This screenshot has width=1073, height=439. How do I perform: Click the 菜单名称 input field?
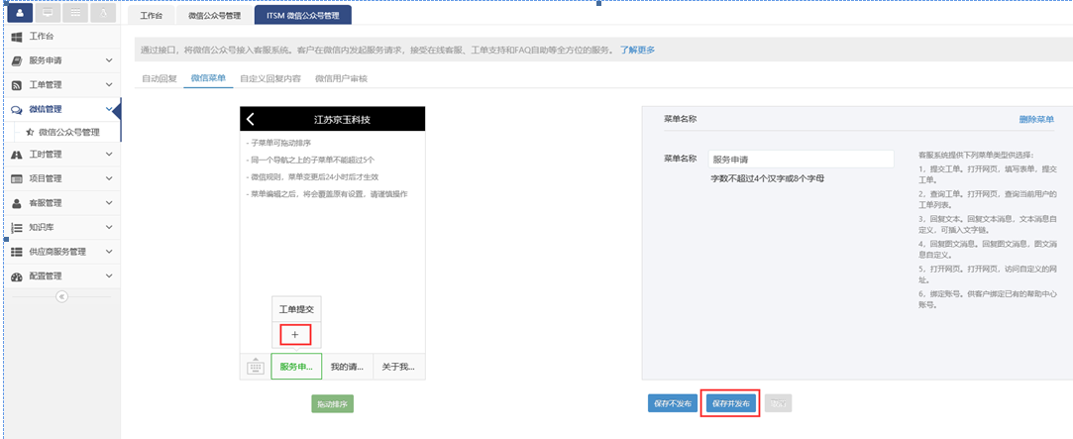(800, 159)
